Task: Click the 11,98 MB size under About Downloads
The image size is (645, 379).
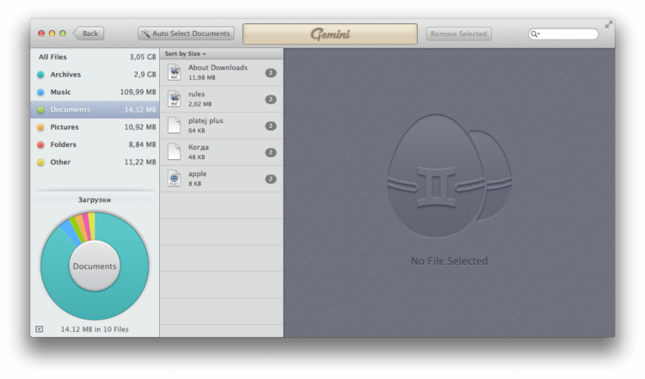Action: click(202, 77)
